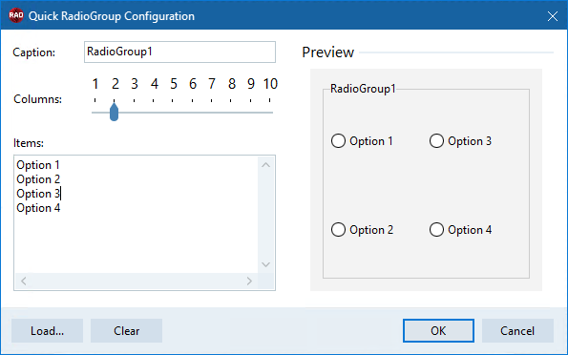Screen dimensions: 568x355
Task: Place cursor on Option 4 line in Items
Action: pyautogui.click(x=38, y=208)
